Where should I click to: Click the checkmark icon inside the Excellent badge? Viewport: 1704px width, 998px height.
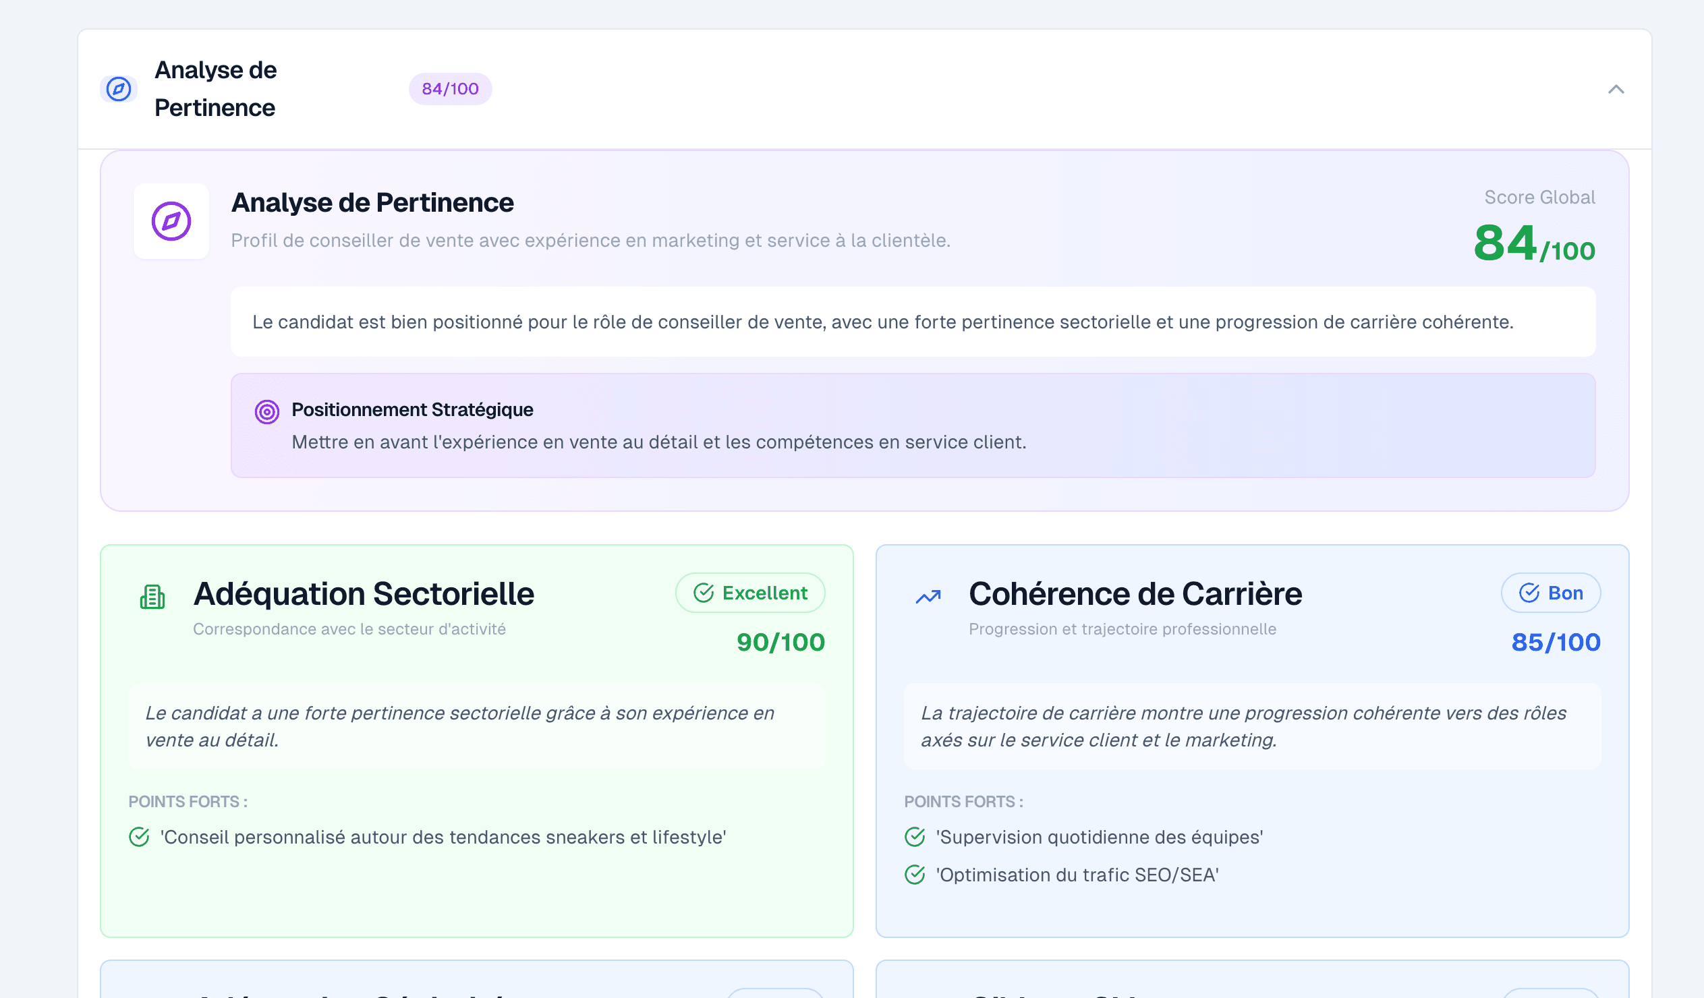tap(703, 592)
